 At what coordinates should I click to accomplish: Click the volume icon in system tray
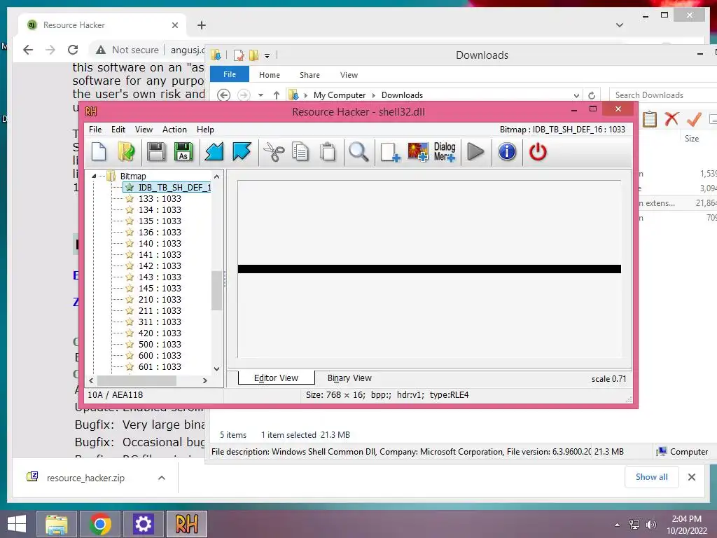coord(651,525)
